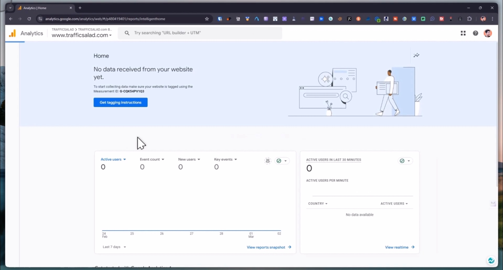Viewport: 503px width, 270px height.
Task: Click the collapsed side panel handle at right
Action: tap(493, 203)
